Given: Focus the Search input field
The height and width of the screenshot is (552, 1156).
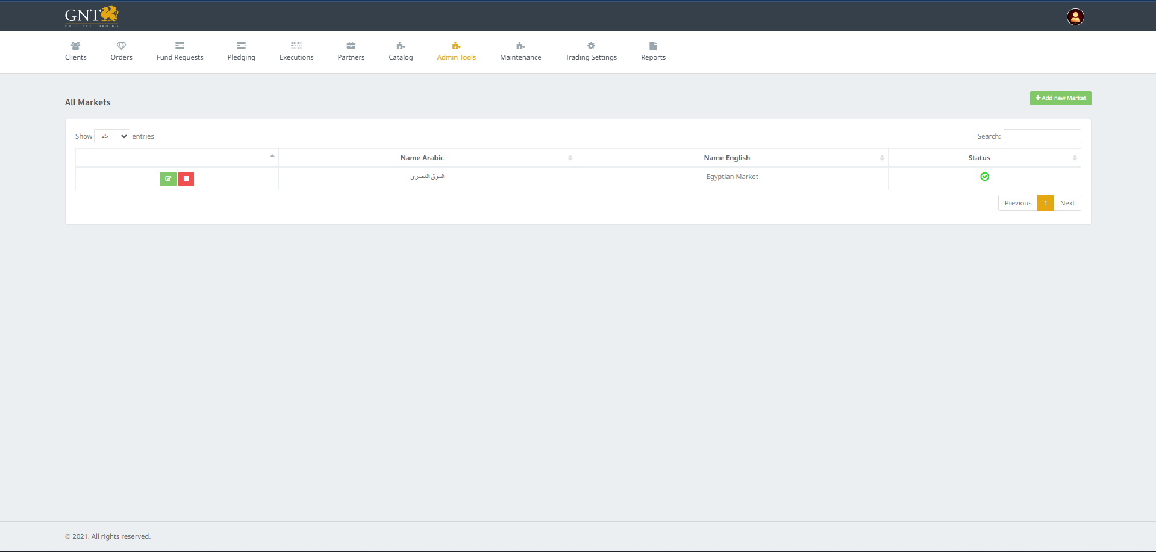Looking at the screenshot, I should pos(1042,136).
